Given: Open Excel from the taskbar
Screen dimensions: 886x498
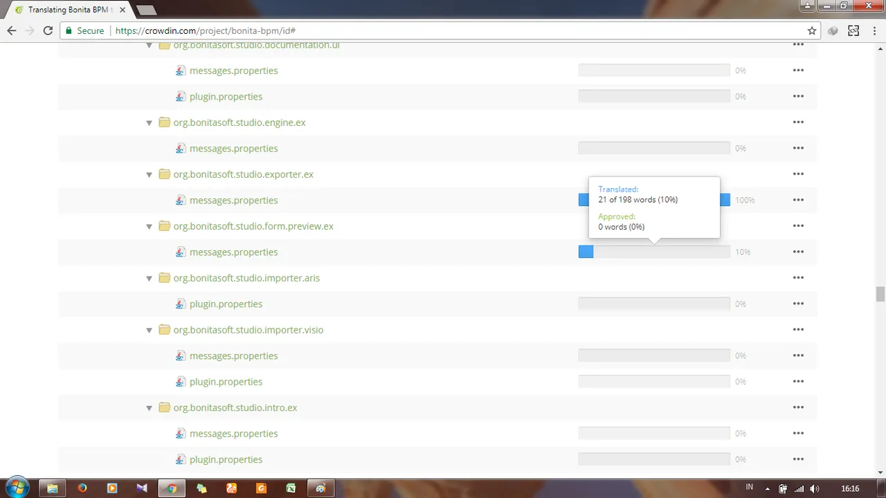Looking at the screenshot, I should pos(291,488).
